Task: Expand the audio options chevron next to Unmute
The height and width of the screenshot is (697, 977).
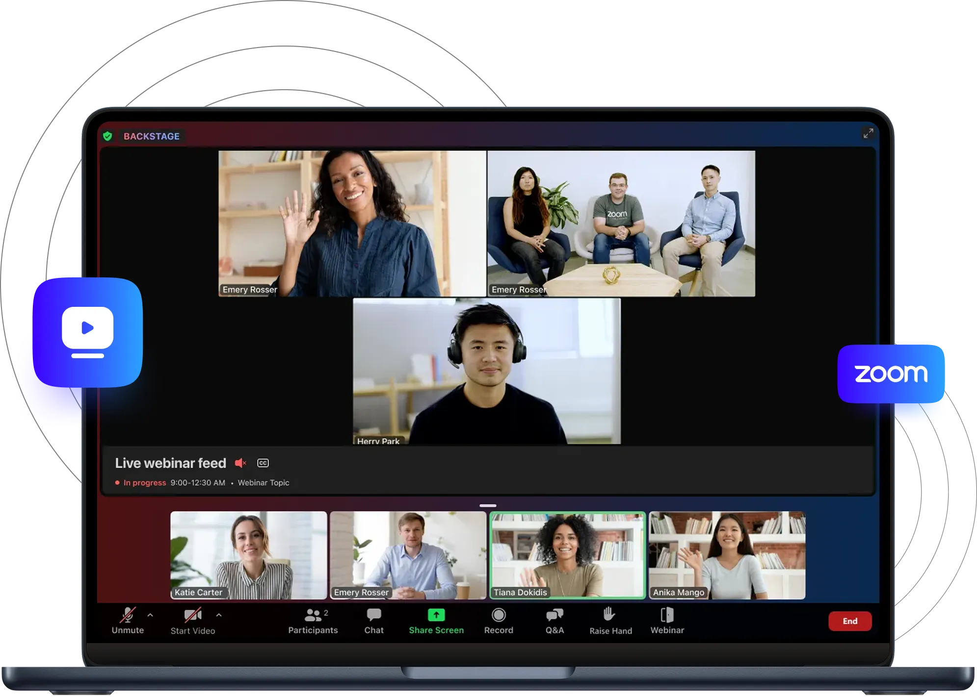Action: [x=150, y=615]
